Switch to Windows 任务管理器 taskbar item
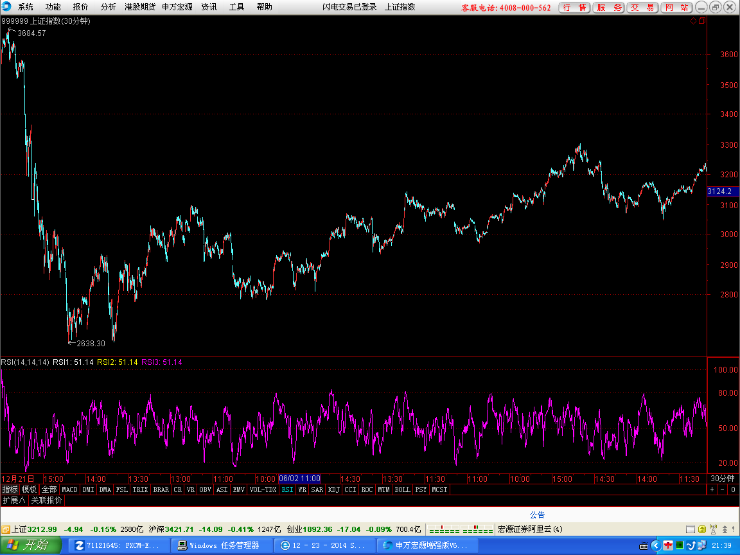The image size is (740, 555). point(222,545)
